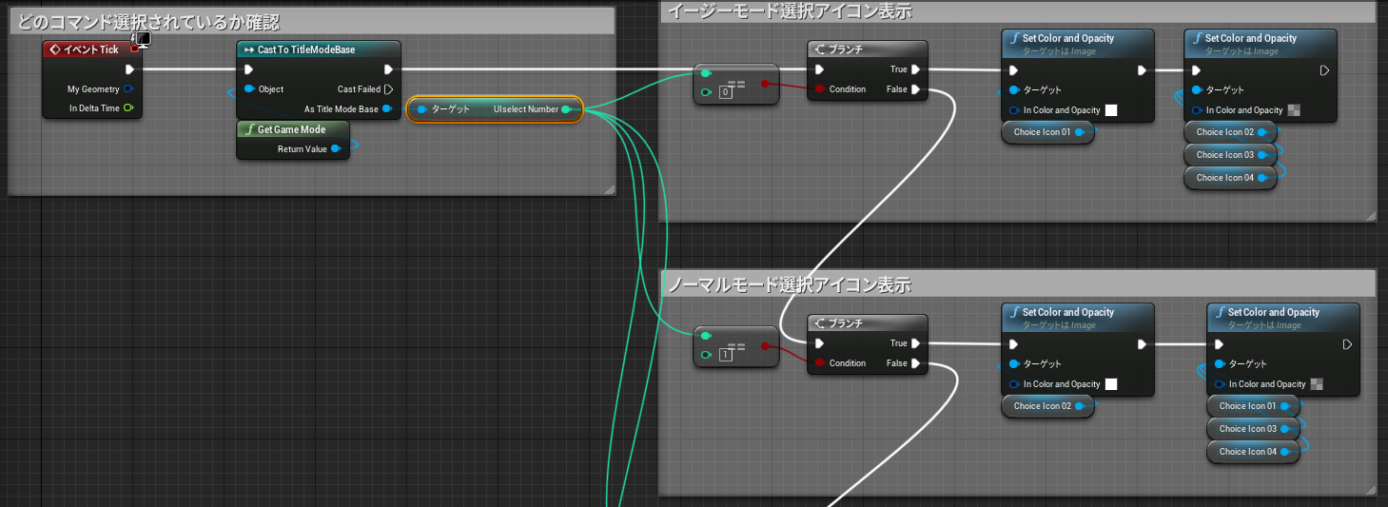Click True pin of ノーマルモード ブランチ
This screenshot has width=1388, height=507.
(x=915, y=343)
